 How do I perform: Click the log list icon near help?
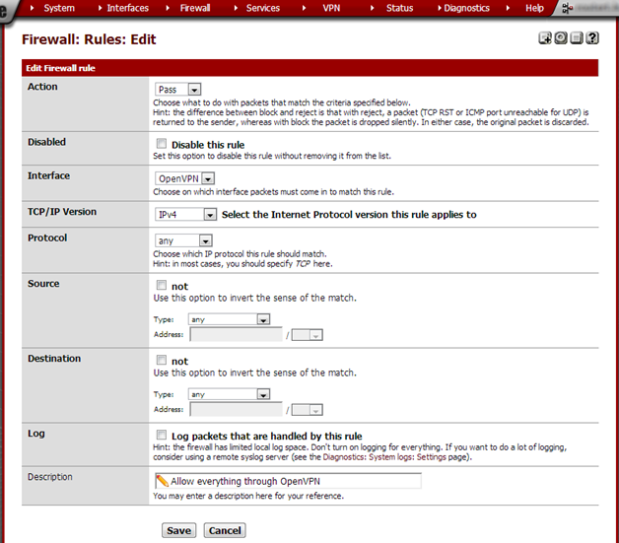click(577, 37)
